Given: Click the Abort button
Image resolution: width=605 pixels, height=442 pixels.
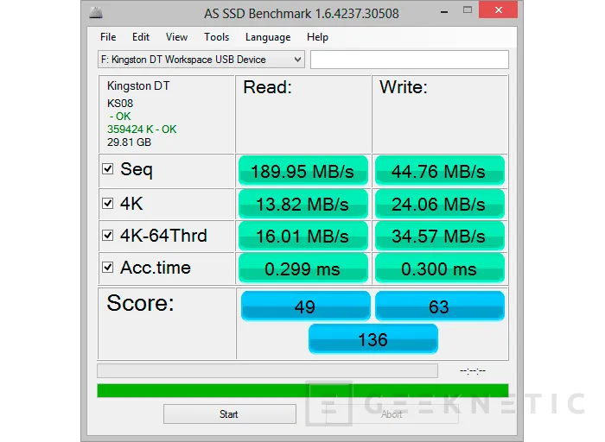Looking at the screenshot, I should [x=392, y=414].
